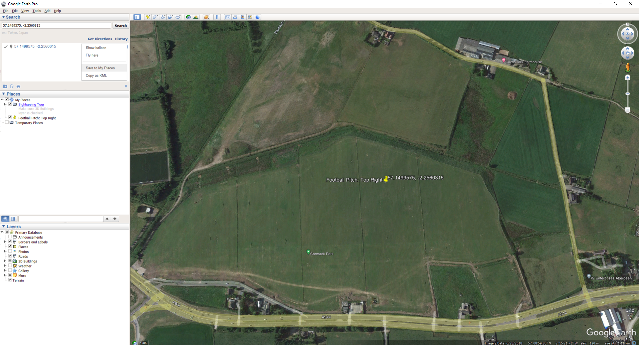Expand the More layer group

point(5,275)
